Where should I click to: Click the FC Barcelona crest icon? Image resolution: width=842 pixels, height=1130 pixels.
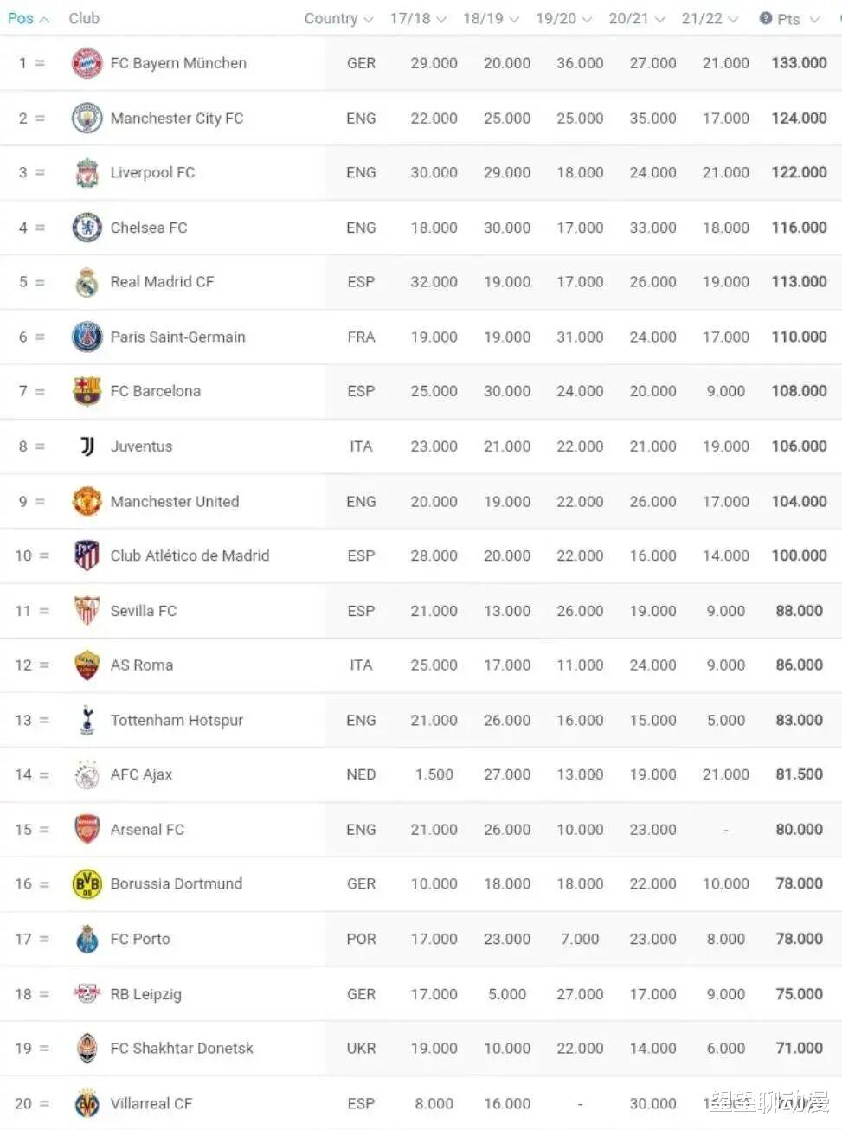pyautogui.click(x=87, y=391)
